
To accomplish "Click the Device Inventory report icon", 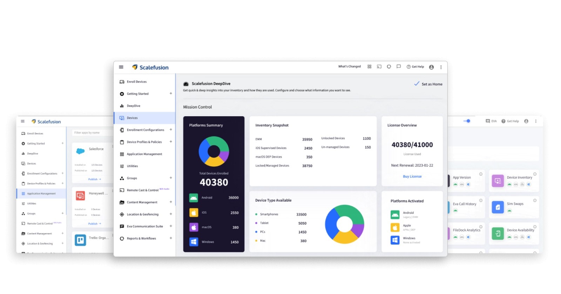I will 498,181.
